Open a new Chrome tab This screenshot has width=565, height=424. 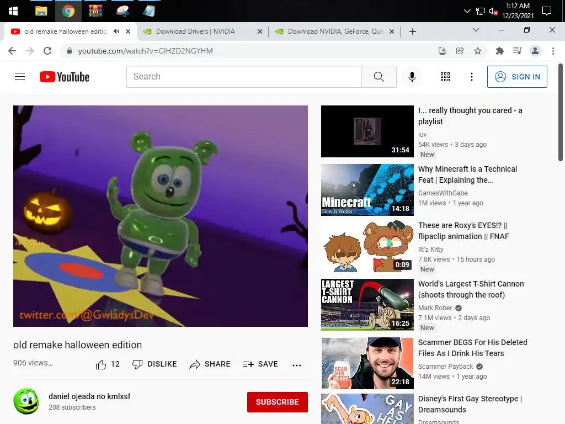pyautogui.click(x=413, y=31)
